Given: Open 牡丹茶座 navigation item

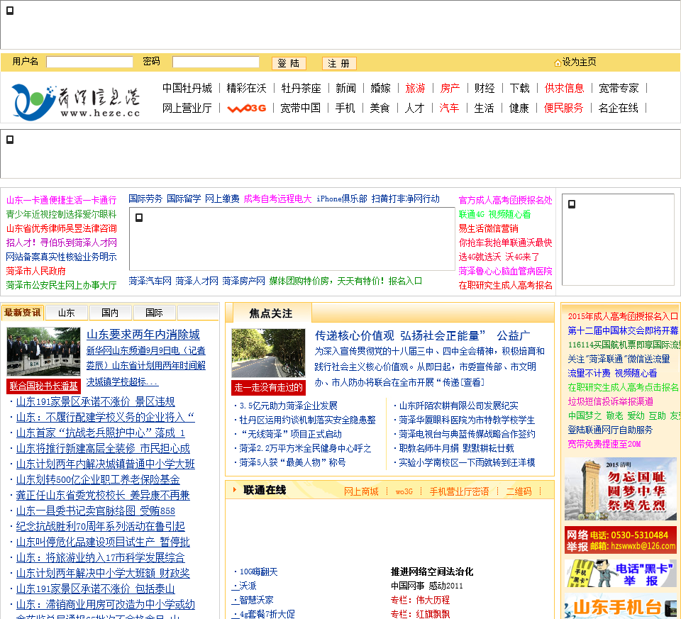Looking at the screenshot, I should click(301, 88).
